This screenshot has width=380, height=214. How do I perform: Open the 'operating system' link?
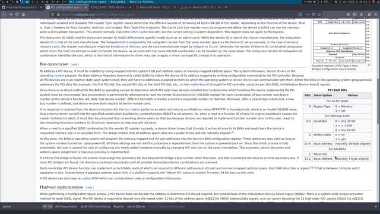(x=52, y=75)
